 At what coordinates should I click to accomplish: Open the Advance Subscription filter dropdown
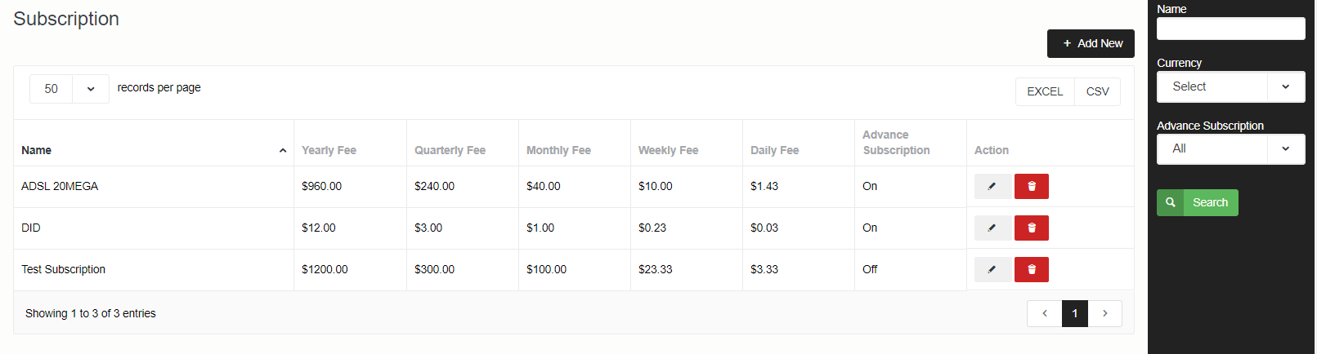(x=1230, y=148)
